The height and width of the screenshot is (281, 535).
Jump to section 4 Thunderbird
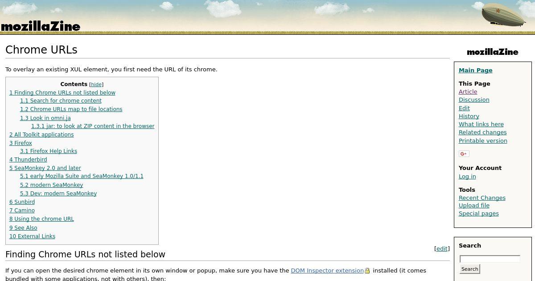click(x=28, y=160)
